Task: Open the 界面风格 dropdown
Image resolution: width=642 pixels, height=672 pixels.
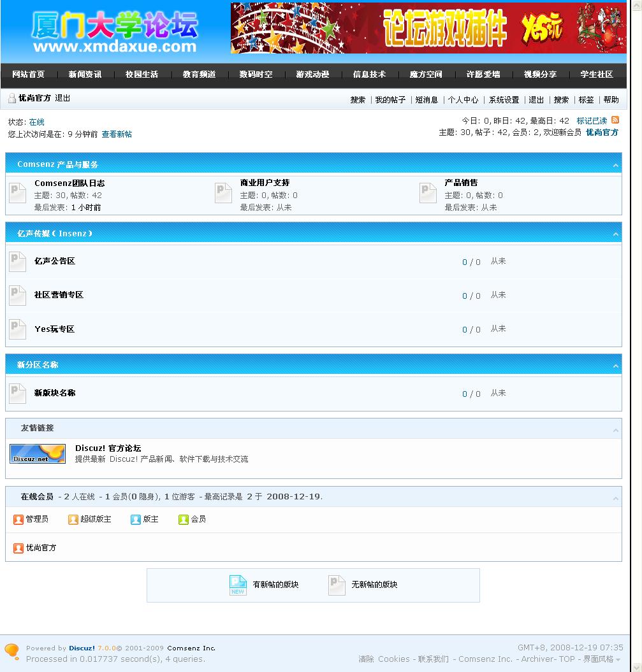Action: click(601, 659)
